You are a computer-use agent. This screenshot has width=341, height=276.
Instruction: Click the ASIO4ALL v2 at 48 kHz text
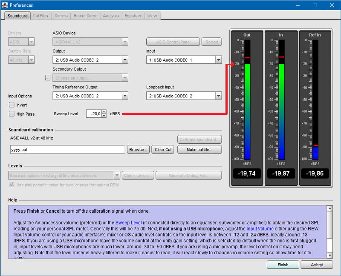pyautogui.click(x=32, y=138)
